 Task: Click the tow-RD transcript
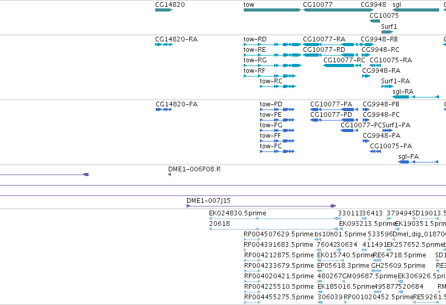[273, 45]
